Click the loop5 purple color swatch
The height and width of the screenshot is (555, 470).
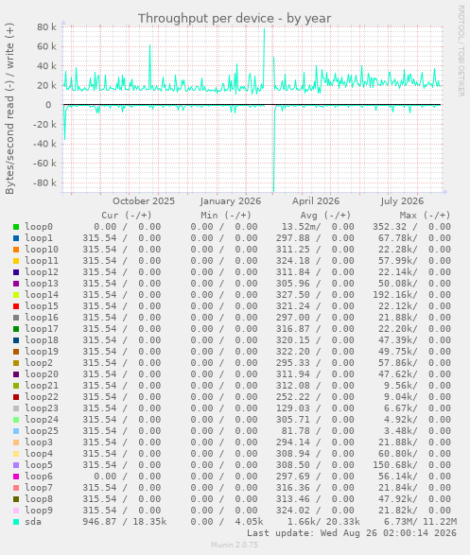[x=16, y=465]
